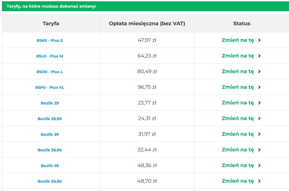Select the 8SO0 - Plus L tariff name
The height and width of the screenshot is (191, 289).
tap(50, 72)
